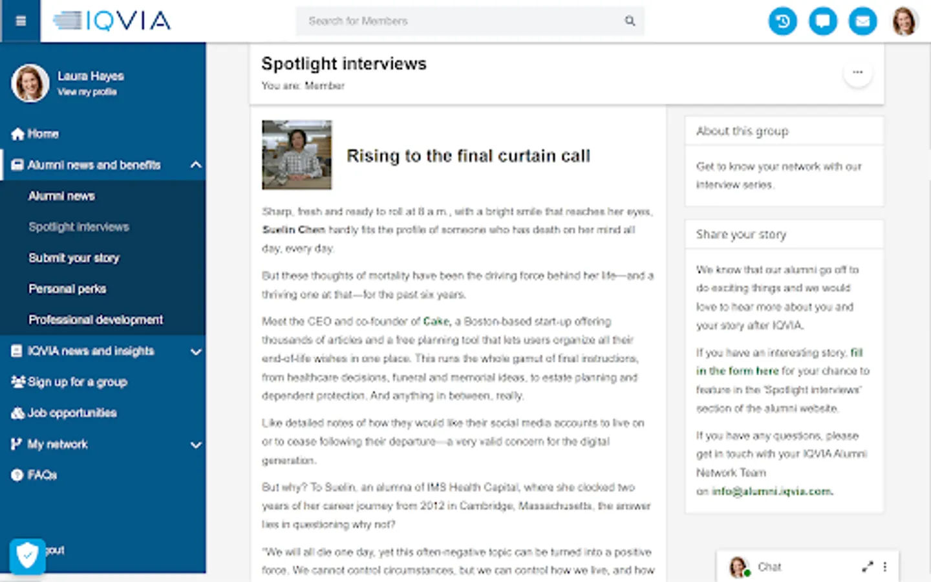Expand the My network chevron
This screenshot has width=931, height=582.
196,445
